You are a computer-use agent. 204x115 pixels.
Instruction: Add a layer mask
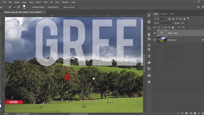pyautogui.click(x=186, y=113)
